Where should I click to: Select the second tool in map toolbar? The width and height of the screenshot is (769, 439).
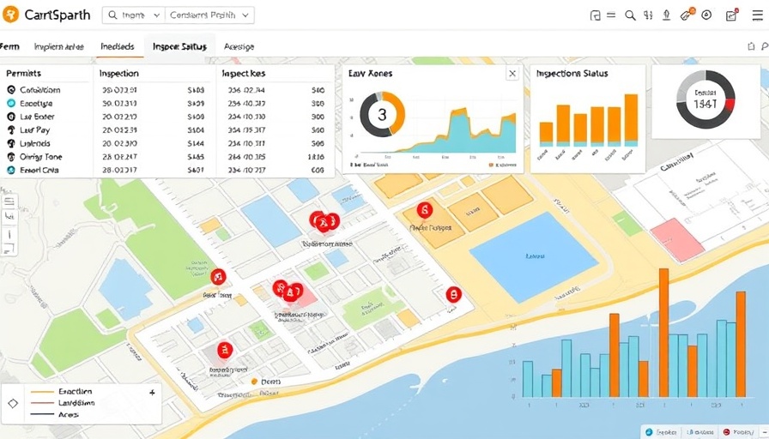[x=9, y=216]
